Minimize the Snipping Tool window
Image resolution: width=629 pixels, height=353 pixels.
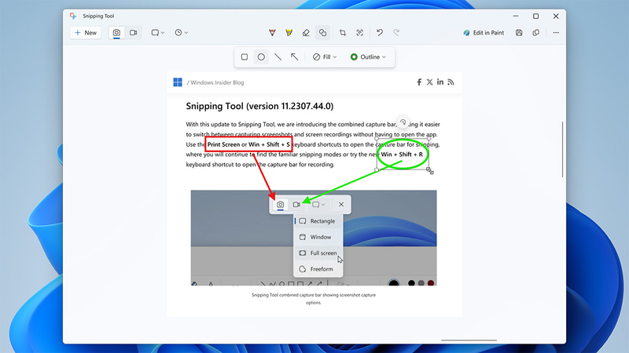click(516, 16)
